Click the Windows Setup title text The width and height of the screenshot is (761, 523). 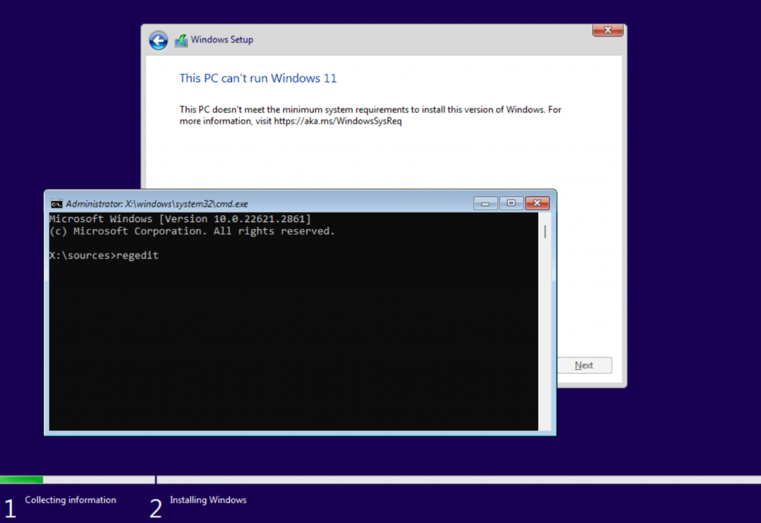tap(222, 40)
